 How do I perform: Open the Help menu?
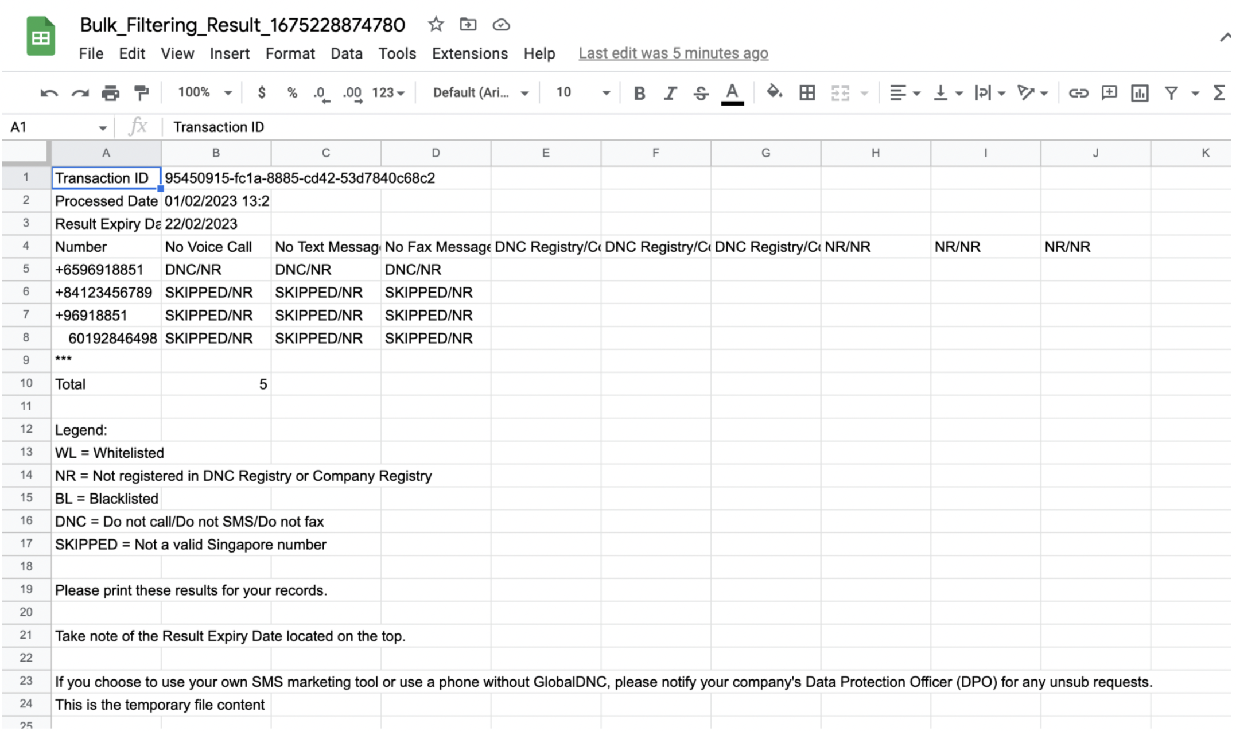click(x=539, y=53)
